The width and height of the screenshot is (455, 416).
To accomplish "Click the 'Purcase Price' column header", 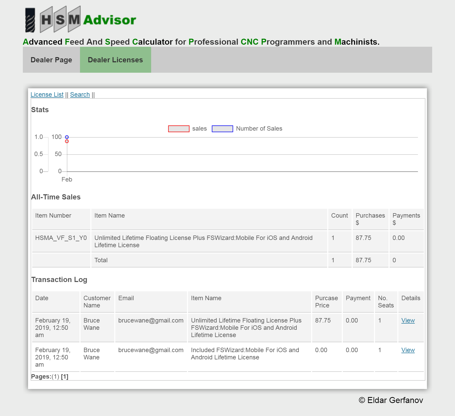I will 326,302.
